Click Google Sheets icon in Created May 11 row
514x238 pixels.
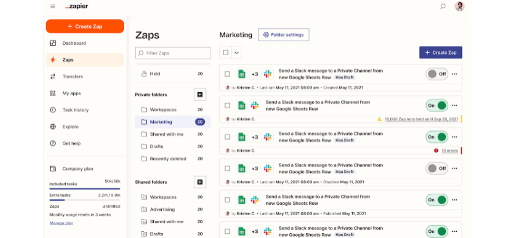242,74
